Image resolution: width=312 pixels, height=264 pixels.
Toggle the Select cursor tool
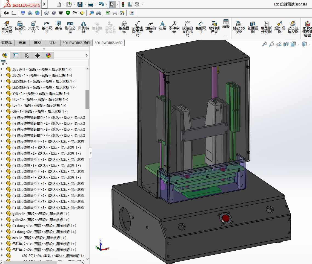[x=111, y=4]
